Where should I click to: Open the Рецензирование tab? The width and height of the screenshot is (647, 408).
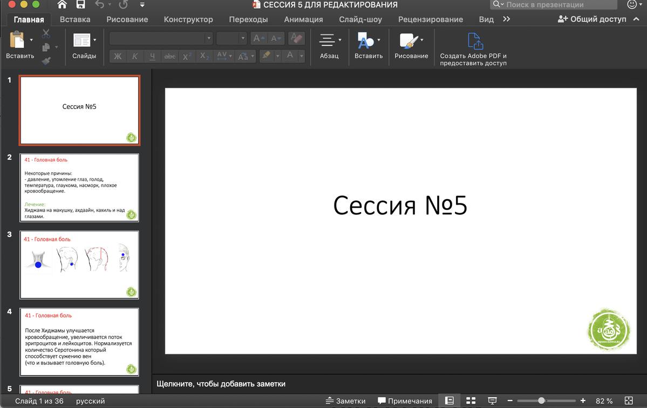tap(431, 19)
